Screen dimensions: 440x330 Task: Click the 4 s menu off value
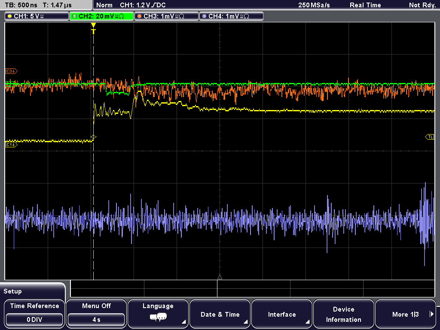click(x=96, y=320)
